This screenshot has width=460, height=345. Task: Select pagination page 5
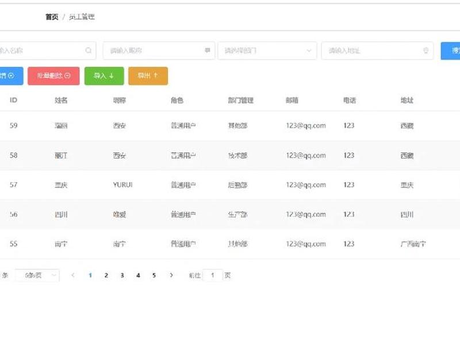(154, 275)
